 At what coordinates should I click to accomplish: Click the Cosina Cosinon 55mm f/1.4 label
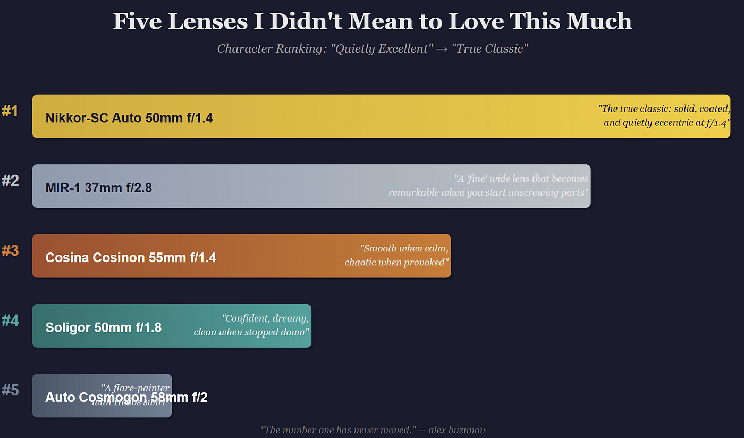click(x=131, y=258)
